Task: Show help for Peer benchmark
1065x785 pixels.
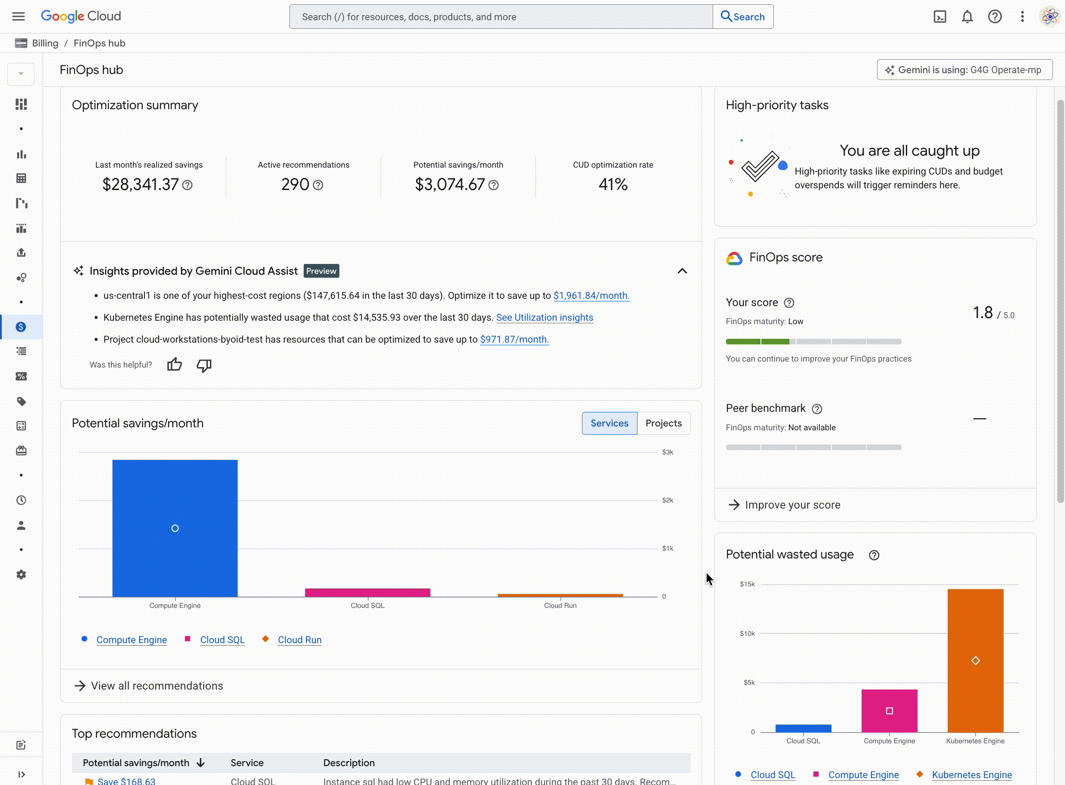Action: (817, 409)
